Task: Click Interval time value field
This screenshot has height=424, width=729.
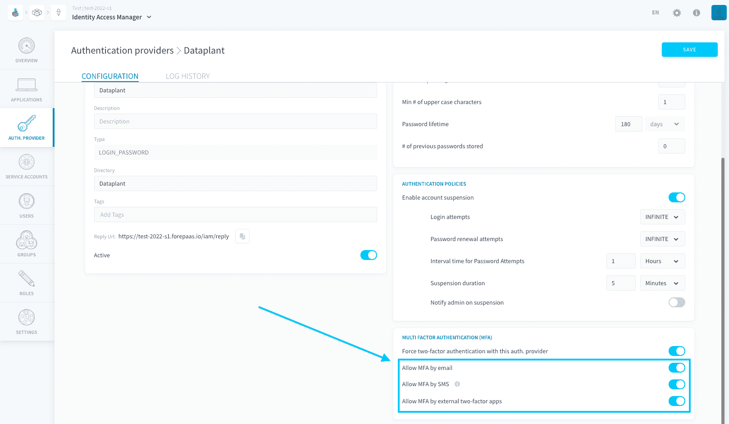Action: coord(621,261)
